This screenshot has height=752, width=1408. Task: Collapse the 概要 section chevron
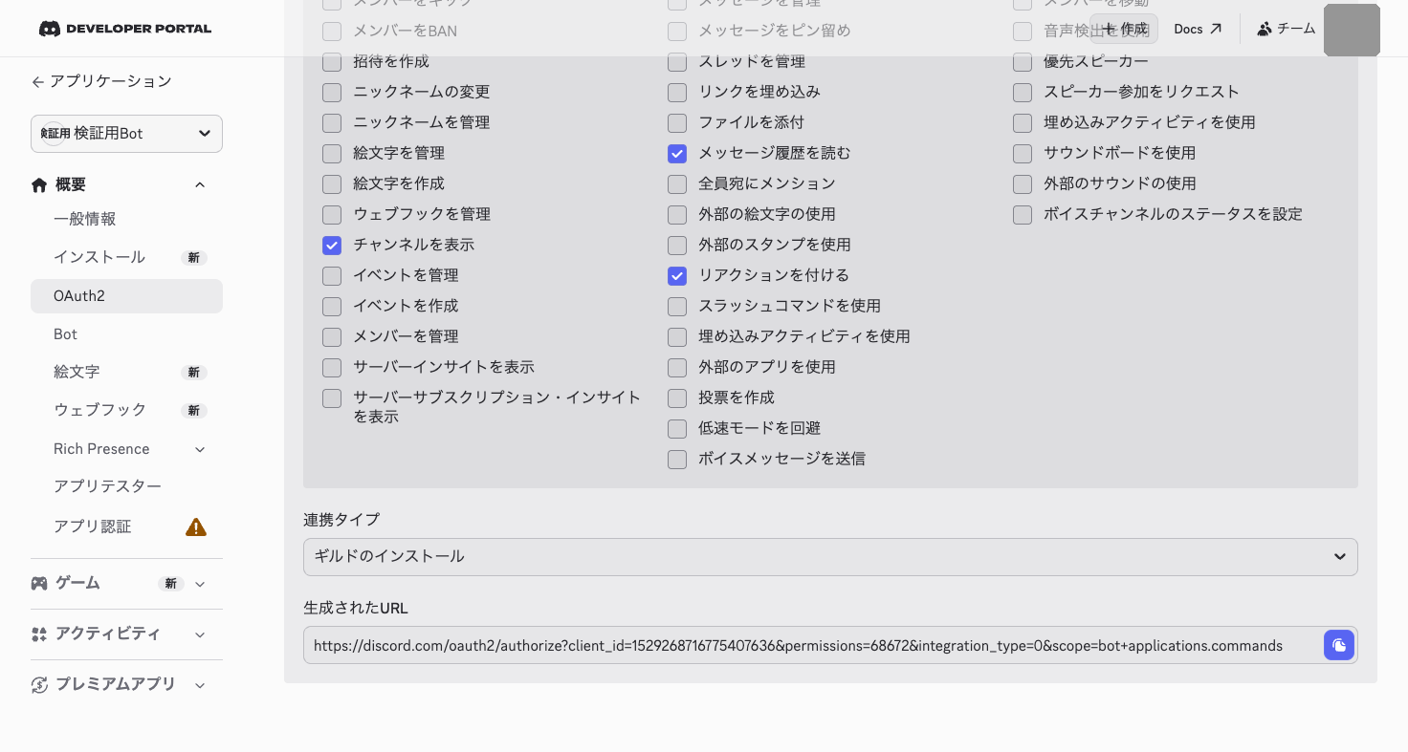[200, 184]
